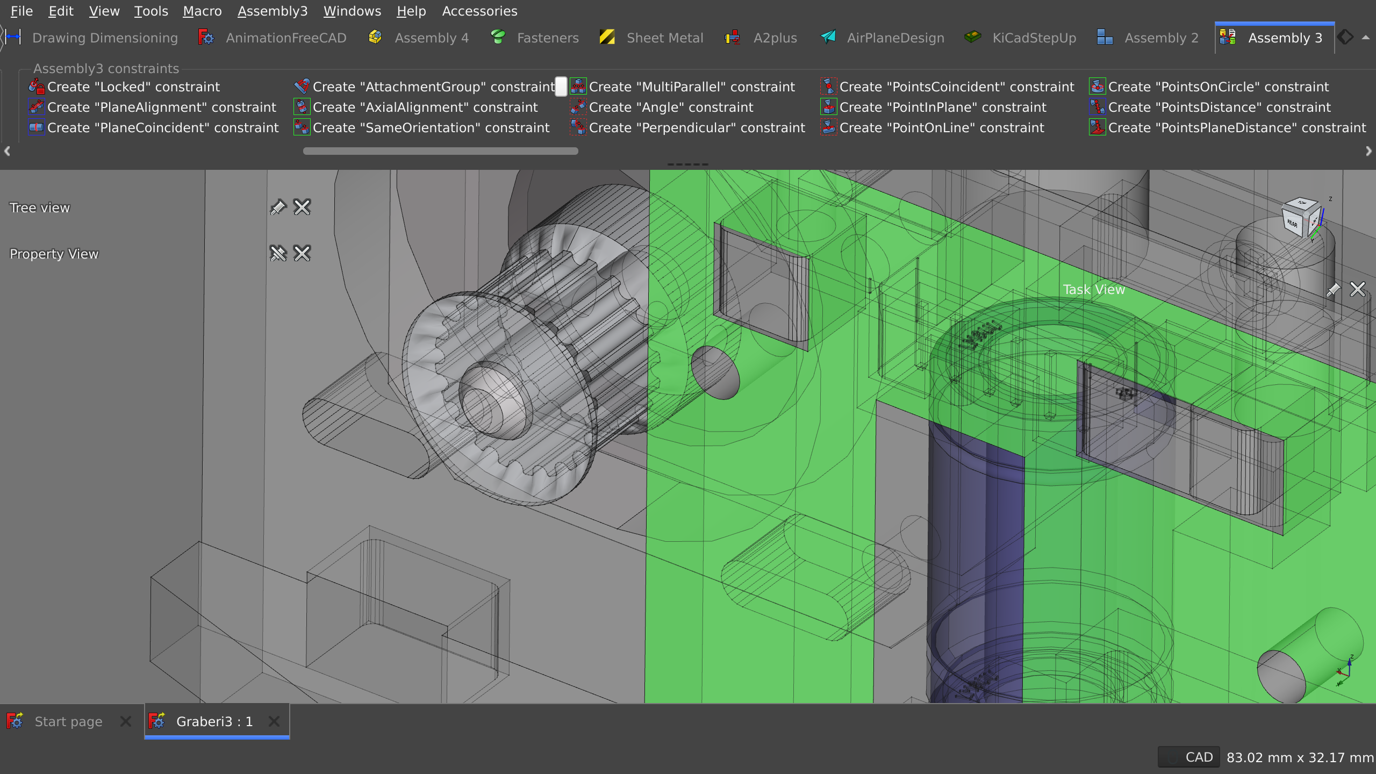1376x774 pixels.
Task: Open CAD navigation style selector
Action: [x=1189, y=757]
